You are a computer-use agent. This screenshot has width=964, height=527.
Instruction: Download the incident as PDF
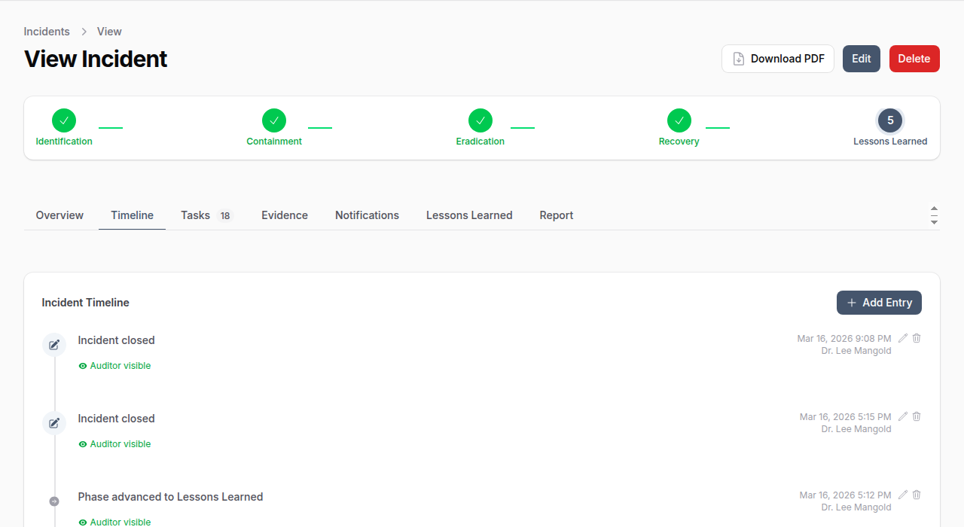point(777,59)
